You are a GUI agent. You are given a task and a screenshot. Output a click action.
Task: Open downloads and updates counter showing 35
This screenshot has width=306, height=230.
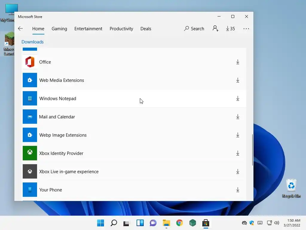coord(230,28)
